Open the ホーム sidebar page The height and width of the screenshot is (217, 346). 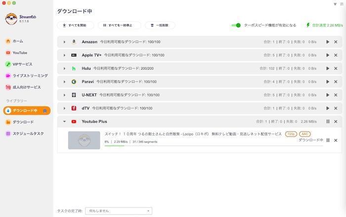click(14, 41)
